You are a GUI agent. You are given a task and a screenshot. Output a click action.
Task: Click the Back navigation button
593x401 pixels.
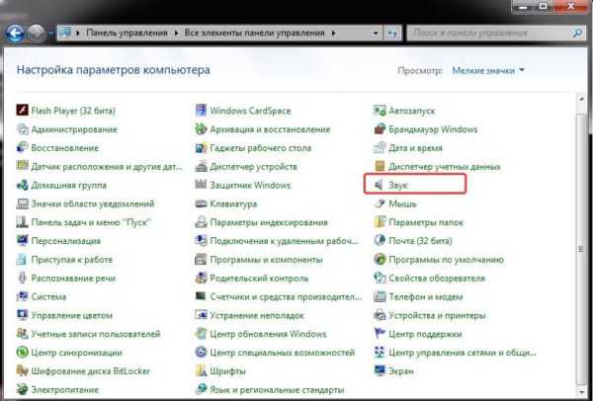point(16,34)
